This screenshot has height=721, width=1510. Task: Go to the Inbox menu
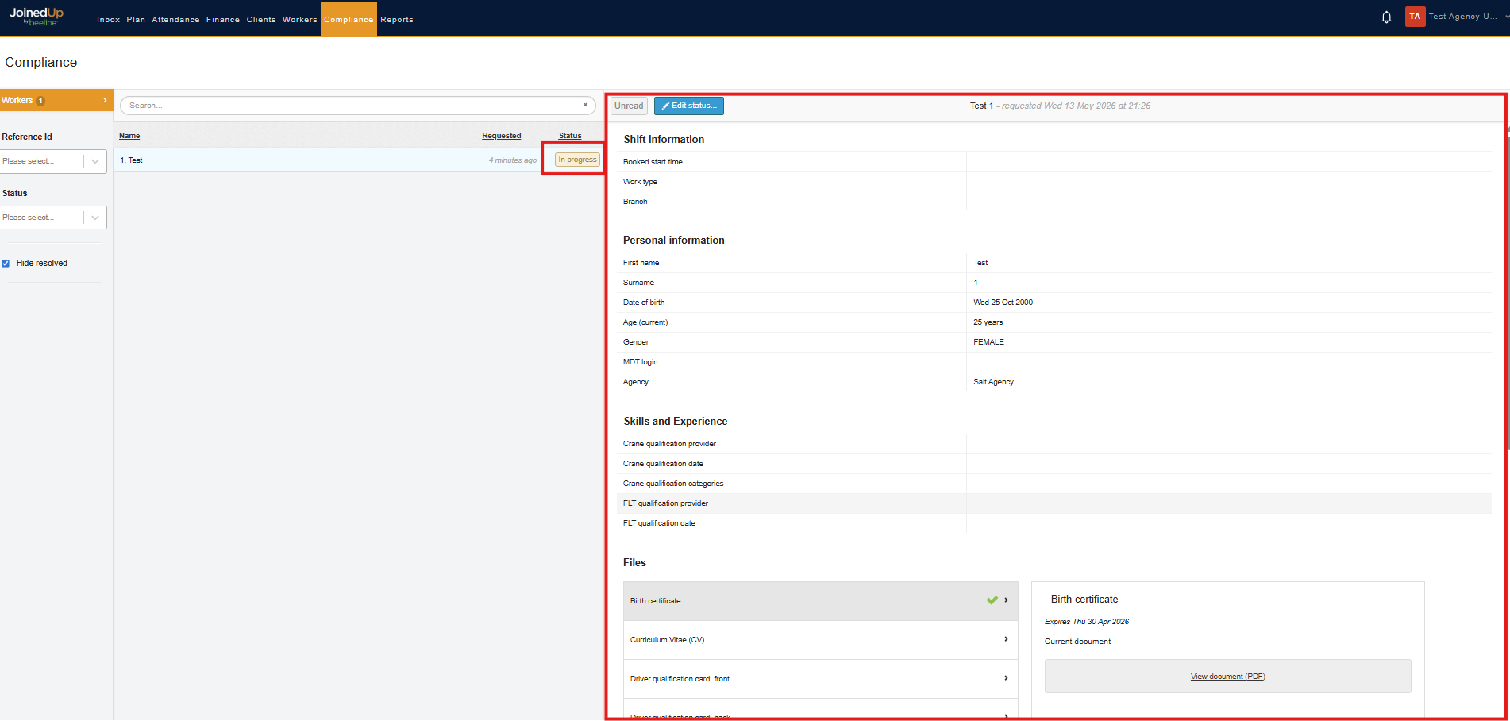[x=108, y=20]
